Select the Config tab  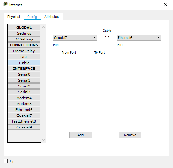coord(32,17)
